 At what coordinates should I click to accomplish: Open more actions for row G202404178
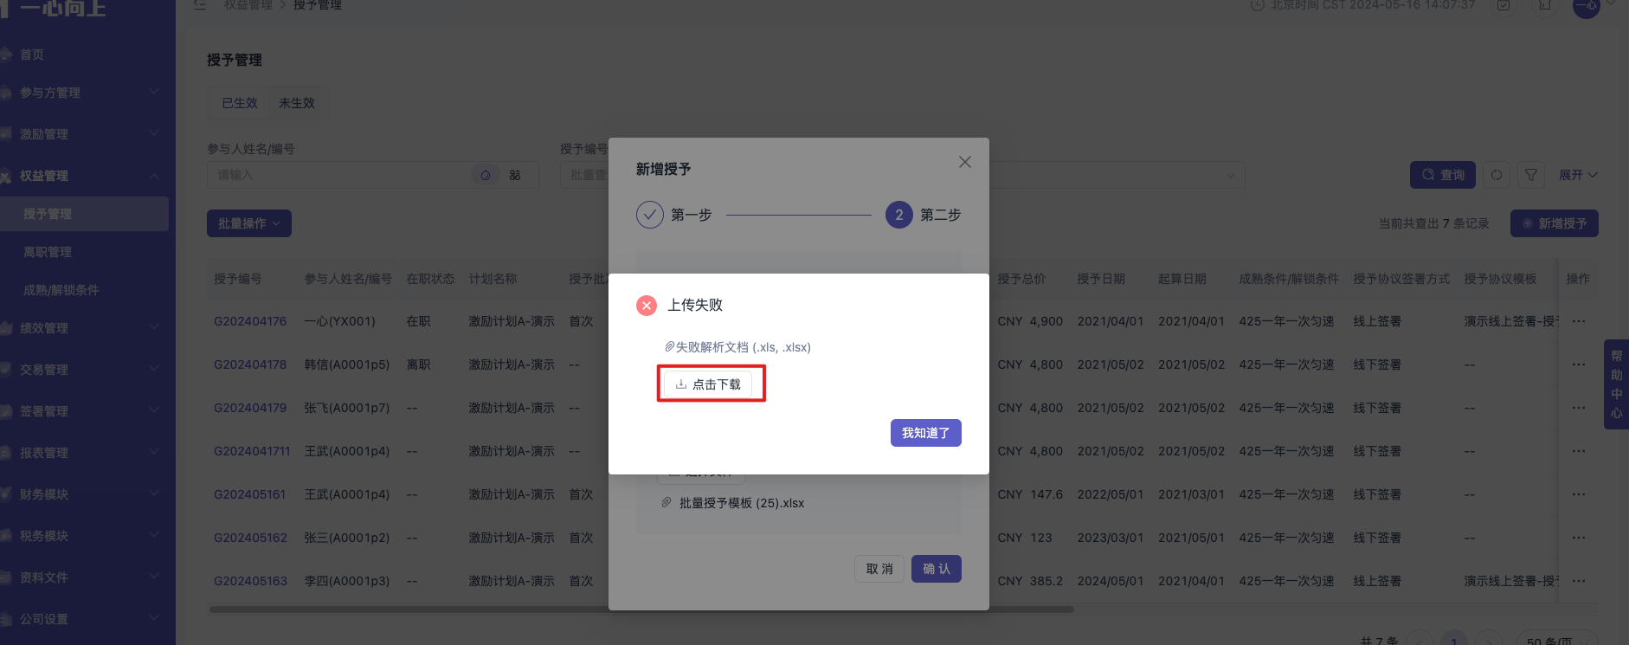1579,364
